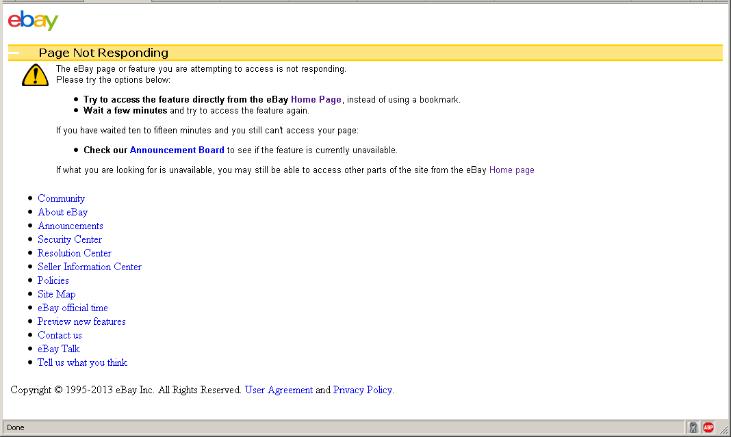731x437 pixels.
Task: Follow the lowercase Home page link
Action: pos(511,170)
